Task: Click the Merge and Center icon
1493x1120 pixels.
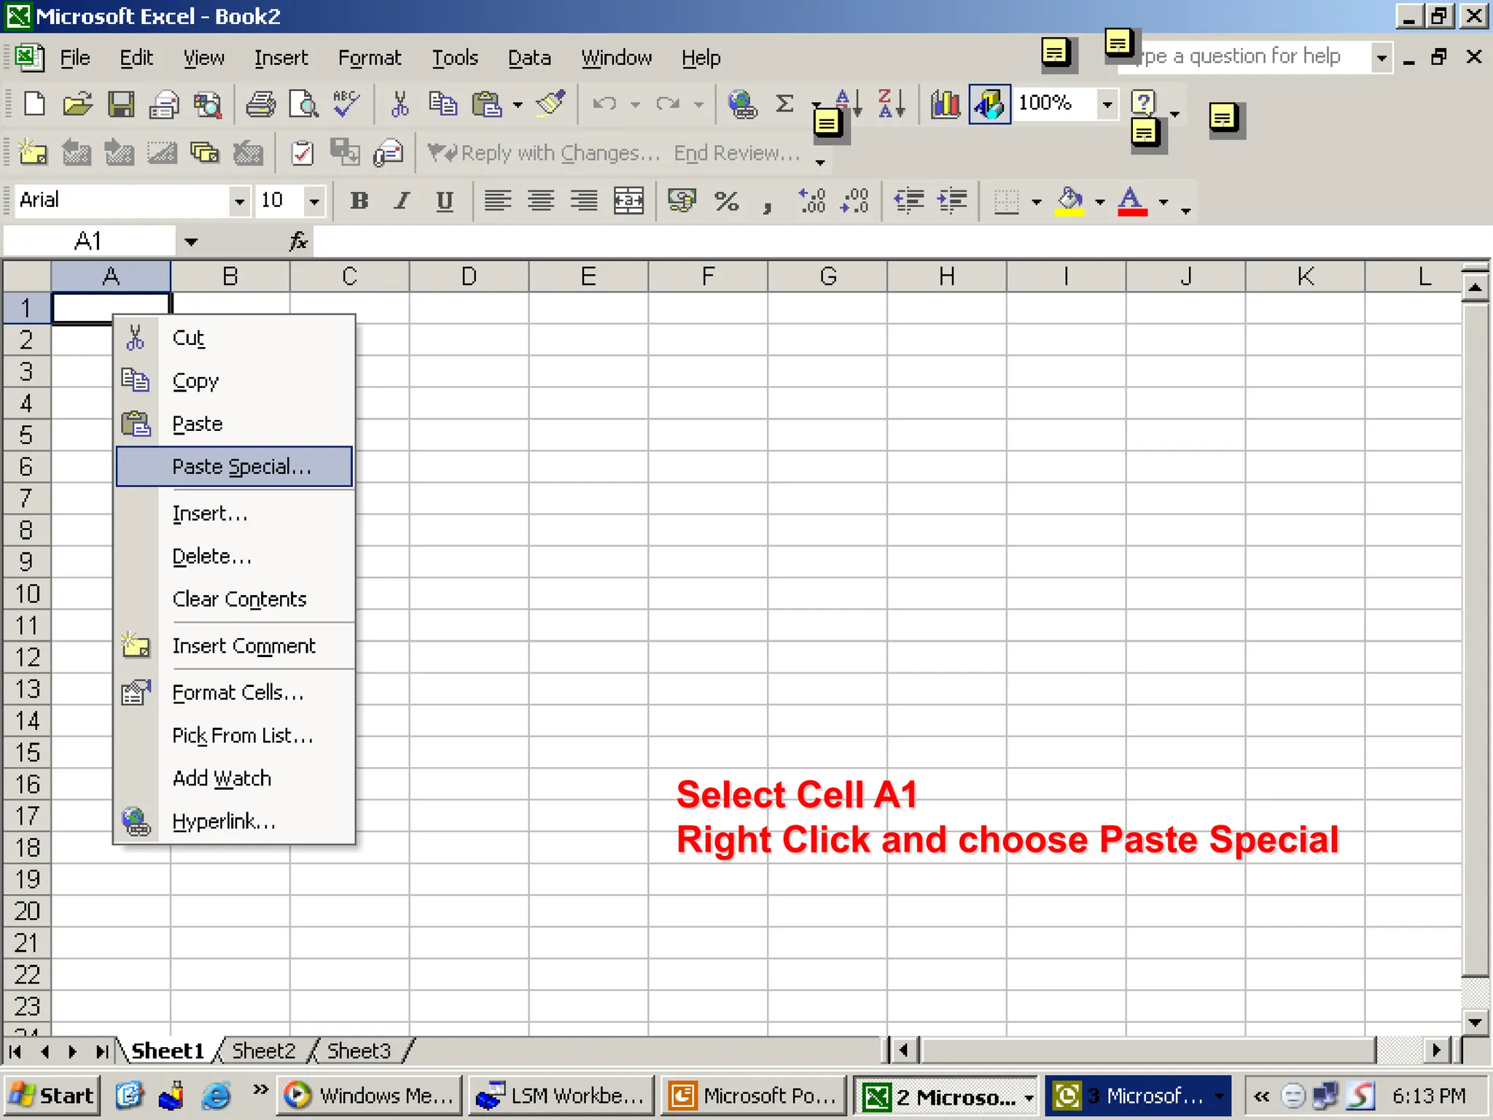Action: pos(628,201)
